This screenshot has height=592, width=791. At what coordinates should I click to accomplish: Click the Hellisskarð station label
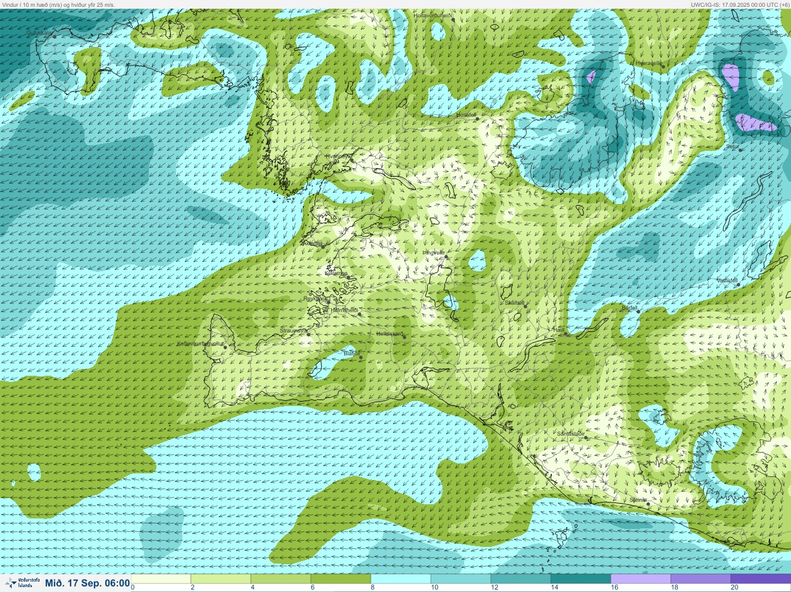tap(389, 334)
